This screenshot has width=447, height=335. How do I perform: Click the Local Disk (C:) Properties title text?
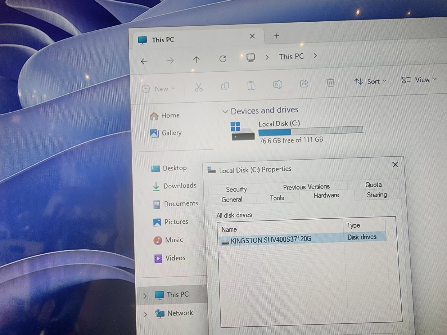coord(255,170)
